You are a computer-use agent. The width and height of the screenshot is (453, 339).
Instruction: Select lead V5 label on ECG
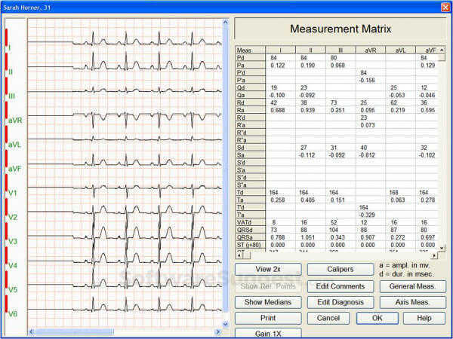coord(12,289)
